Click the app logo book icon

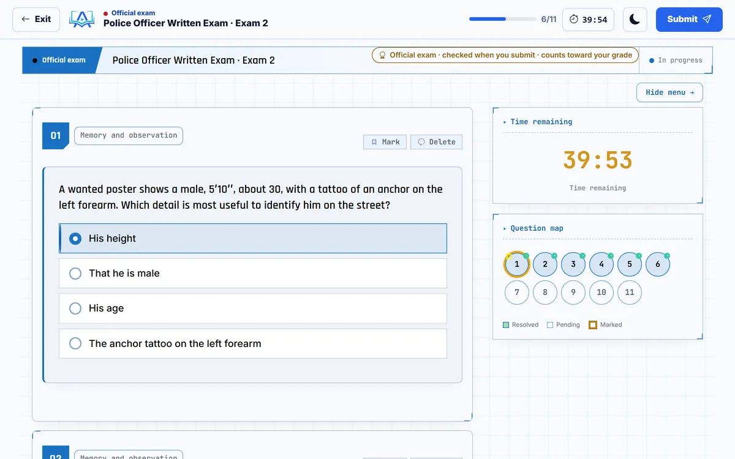point(81,19)
